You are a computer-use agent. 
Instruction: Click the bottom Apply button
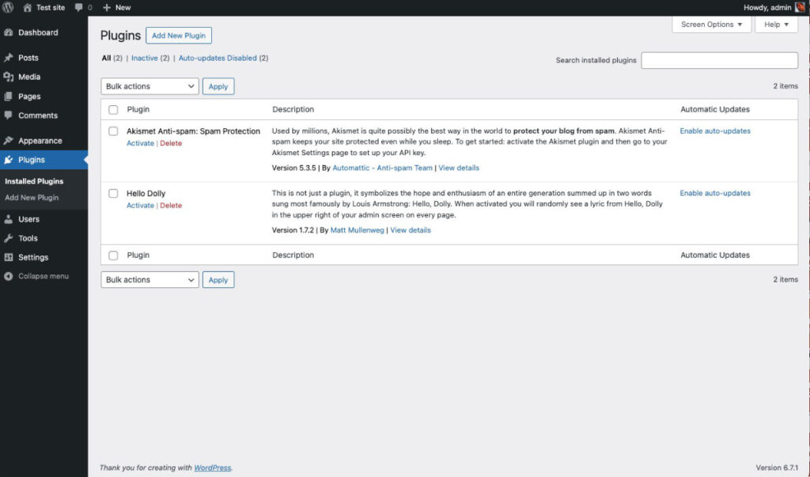click(218, 279)
